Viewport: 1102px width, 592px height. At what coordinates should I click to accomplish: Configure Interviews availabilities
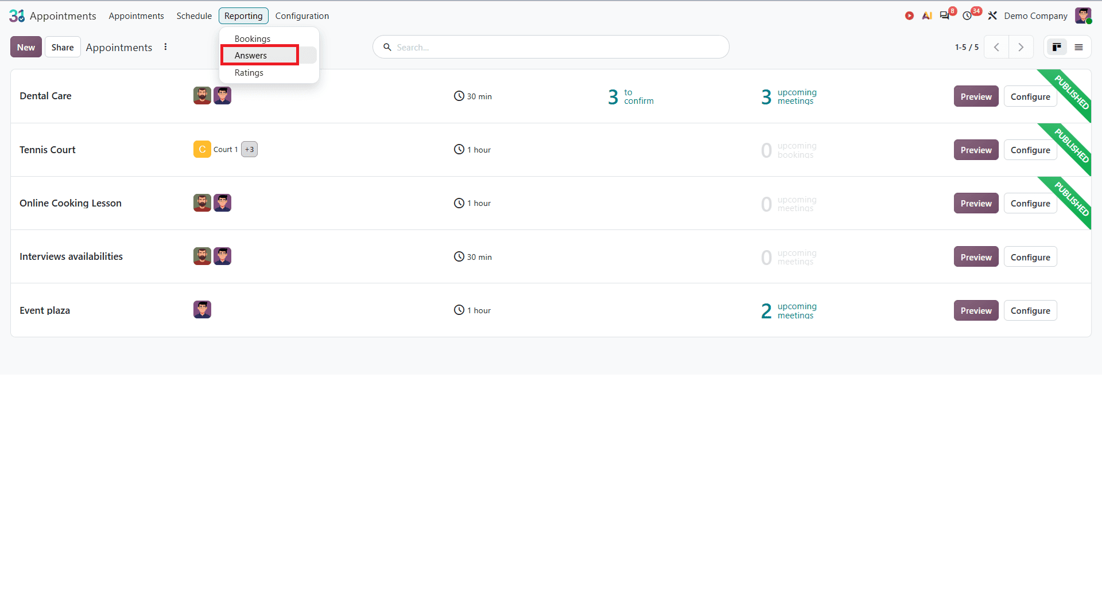[1030, 257]
